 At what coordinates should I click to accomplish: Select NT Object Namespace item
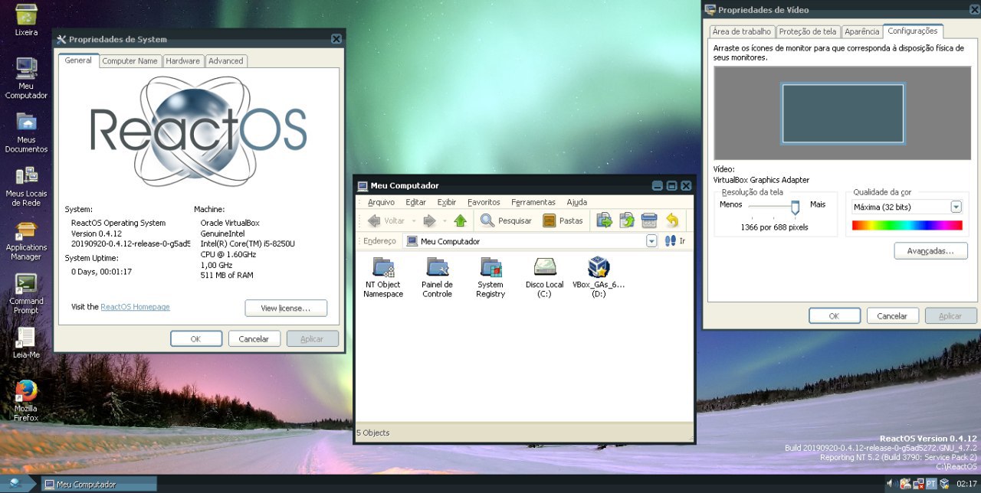(x=383, y=278)
